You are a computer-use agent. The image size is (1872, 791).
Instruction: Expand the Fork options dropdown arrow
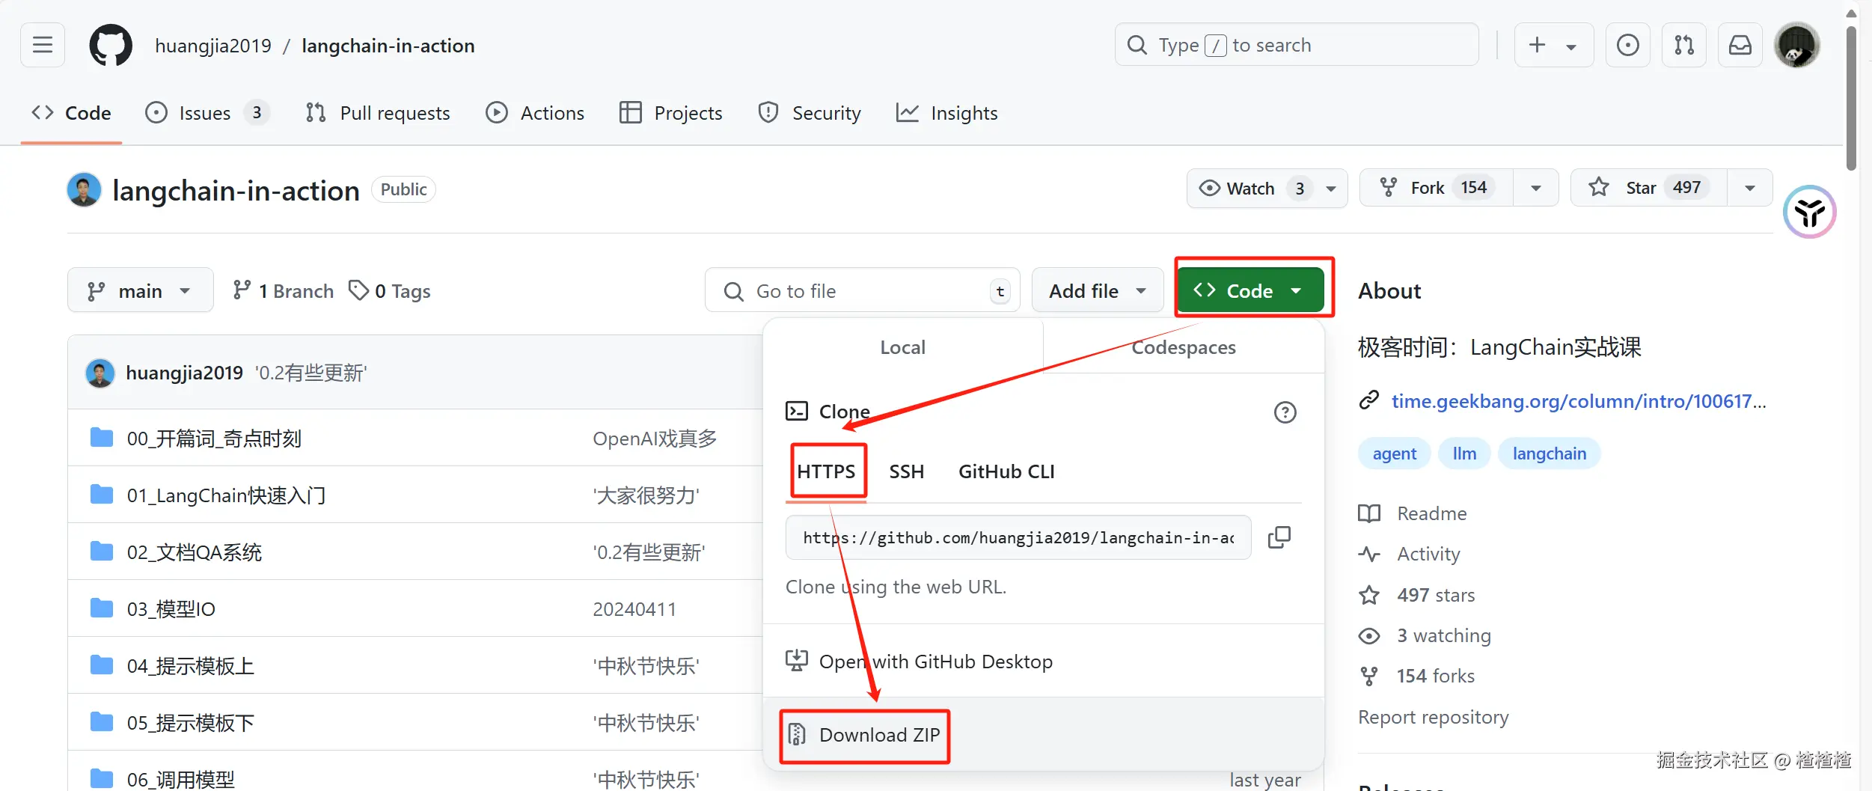point(1536,188)
